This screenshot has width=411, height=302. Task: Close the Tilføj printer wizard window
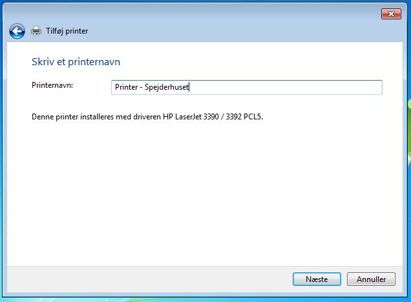coord(391,14)
